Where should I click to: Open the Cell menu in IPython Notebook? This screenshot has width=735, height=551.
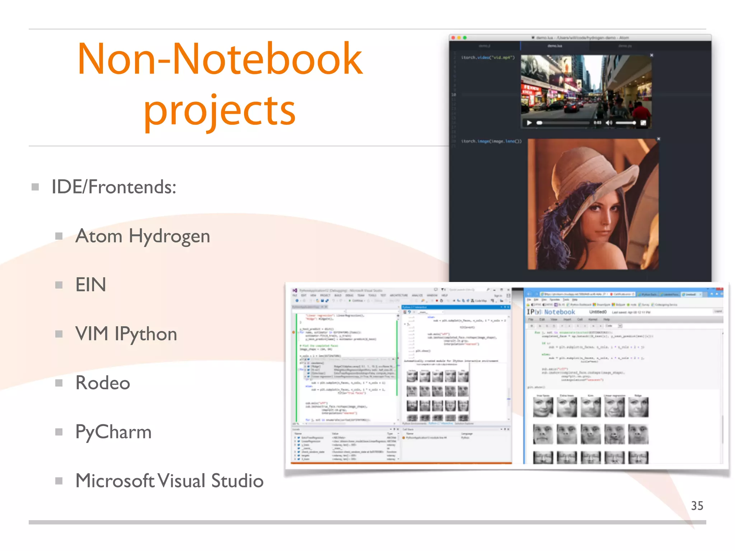pos(580,319)
